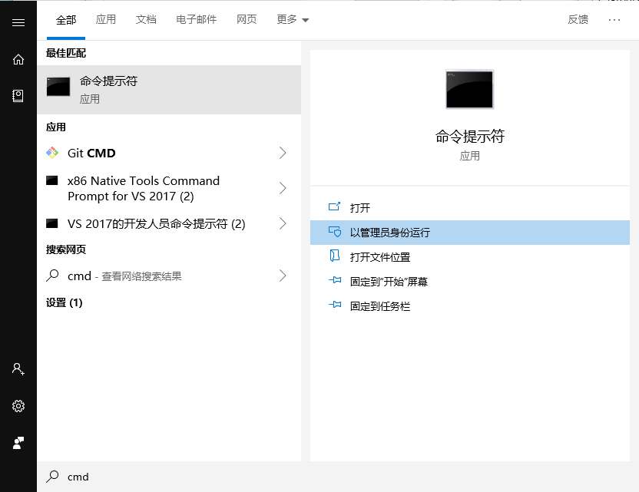Screen dimensions: 639x492
Task: Select the 命令提示符 best match result
Action: 169,90
